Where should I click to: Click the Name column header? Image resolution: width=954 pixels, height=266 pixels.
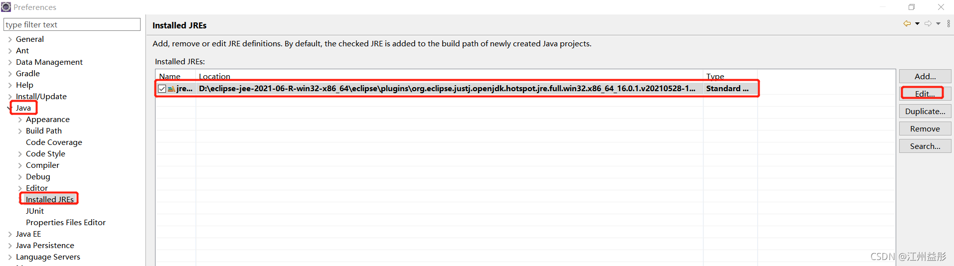(x=175, y=76)
